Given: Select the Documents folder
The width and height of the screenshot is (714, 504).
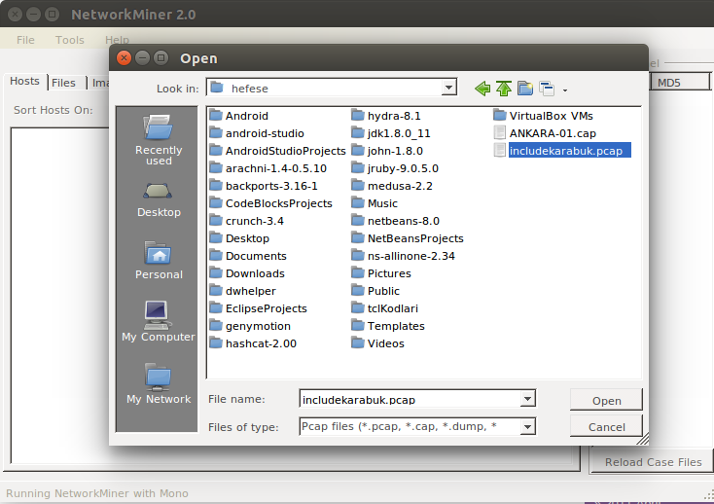Looking at the screenshot, I should pyautogui.click(x=248, y=256).
